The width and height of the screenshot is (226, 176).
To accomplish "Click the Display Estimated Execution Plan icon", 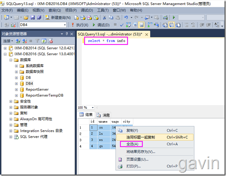I will (x=128, y=25).
